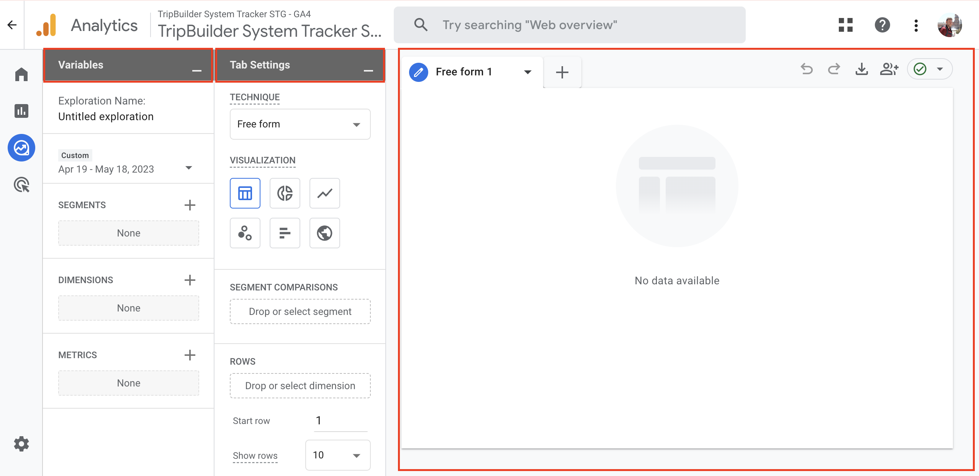This screenshot has height=476, width=979.
Task: Click the VISUALIZATION label
Action: 263,160
